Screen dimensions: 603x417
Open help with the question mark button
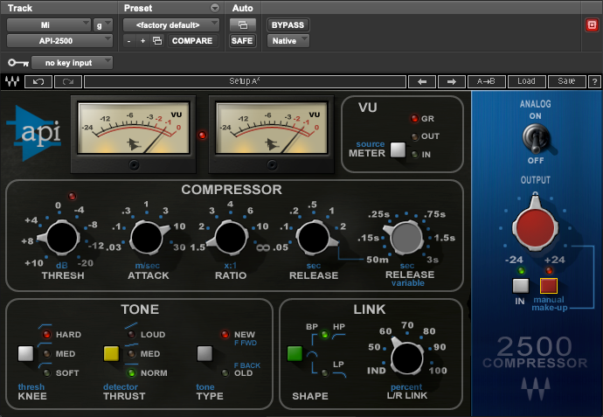(594, 81)
